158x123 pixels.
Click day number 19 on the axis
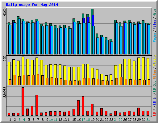pos(93,120)
